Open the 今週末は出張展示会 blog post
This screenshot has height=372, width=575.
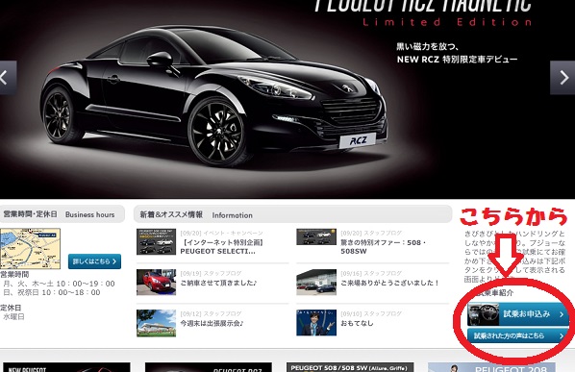tap(212, 323)
